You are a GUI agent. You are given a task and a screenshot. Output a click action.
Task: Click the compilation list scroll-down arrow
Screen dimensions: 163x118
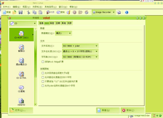tap(35, 104)
